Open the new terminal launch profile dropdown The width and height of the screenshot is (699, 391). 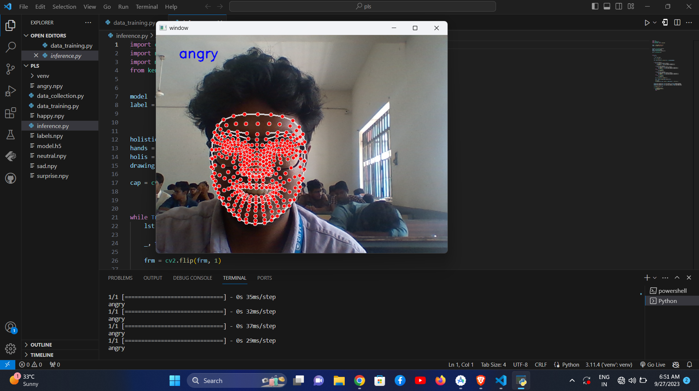coord(655,278)
